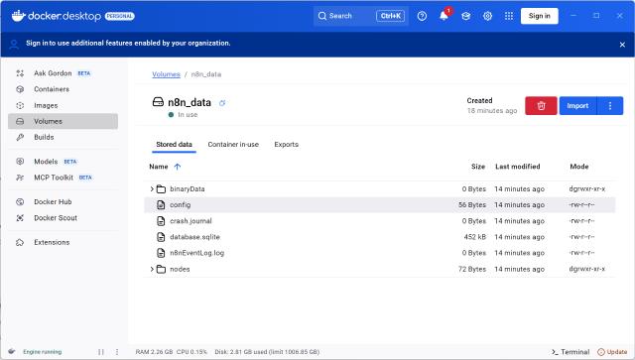Click the Models sidebar icon
The width and height of the screenshot is (635, 360).
coord(20,162)
